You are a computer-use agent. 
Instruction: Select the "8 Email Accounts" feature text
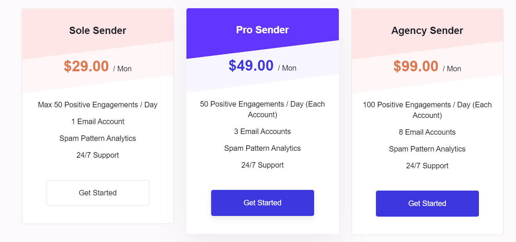[x=427, y=132]
